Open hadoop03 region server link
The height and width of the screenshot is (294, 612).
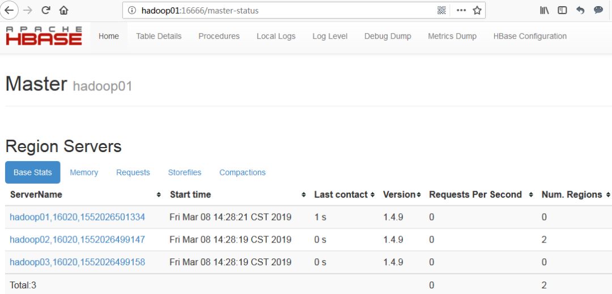pyautogui.click(x=77, y=262)
